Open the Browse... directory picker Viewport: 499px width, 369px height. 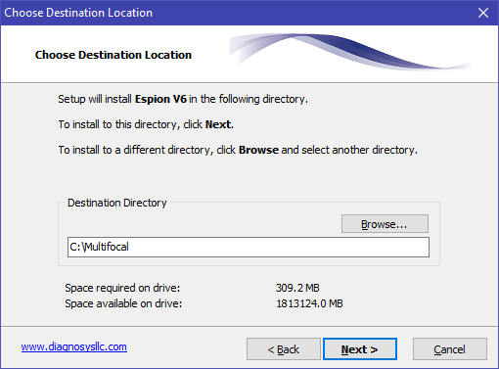coord(385,224)
